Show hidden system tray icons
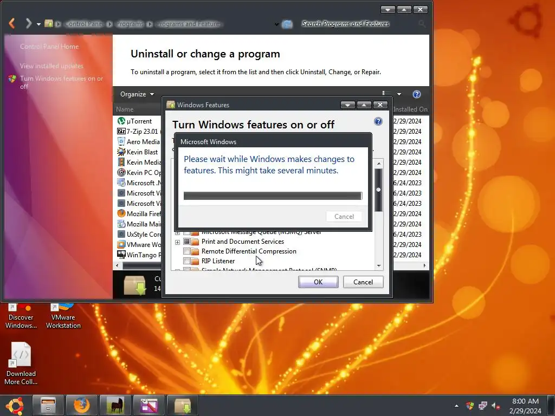Image resolution: width=555 pixels, height=416 pixels. tap(456, 406)
